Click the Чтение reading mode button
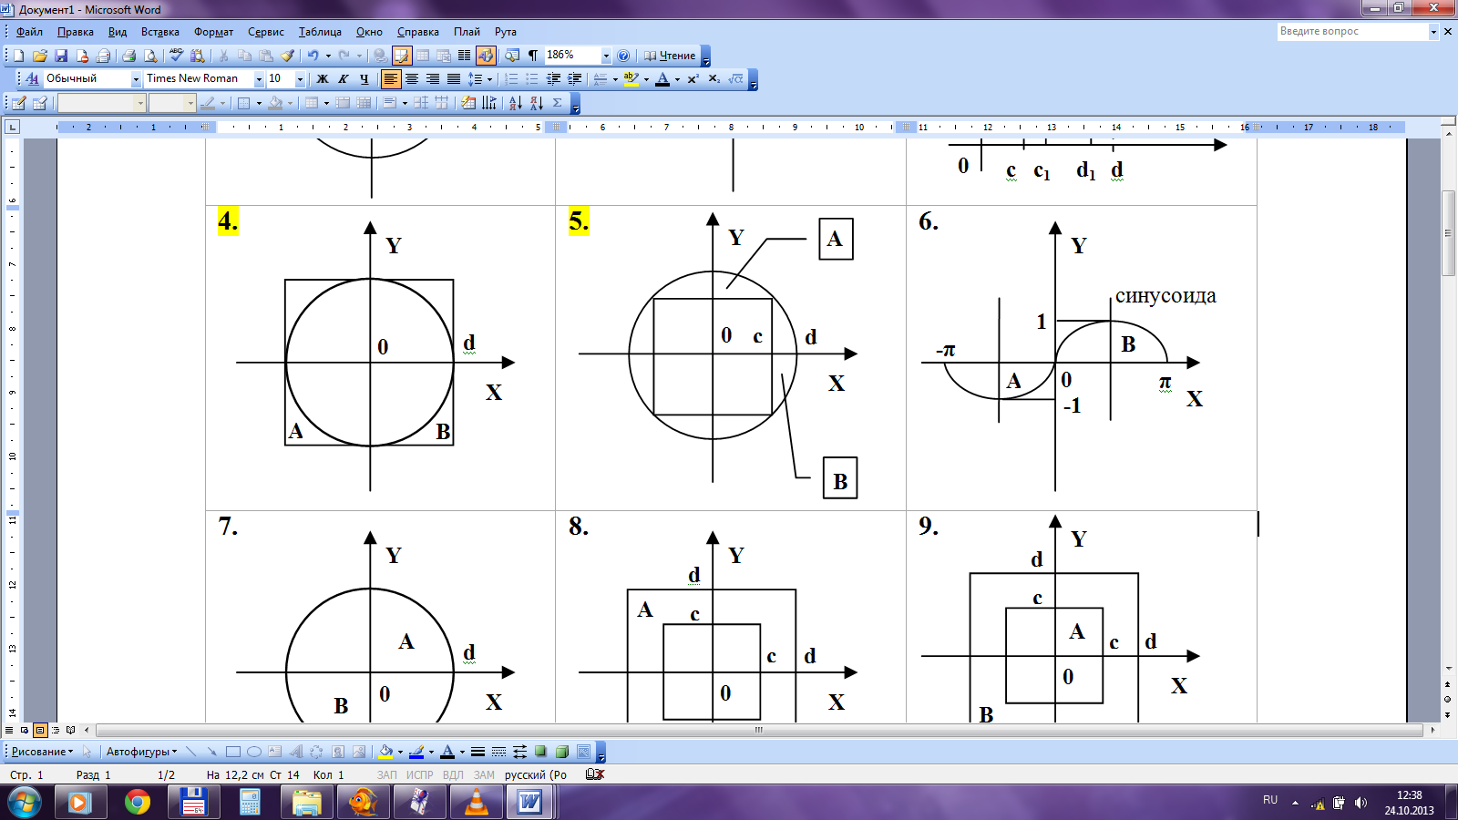This screenshot has width=1458, height=820. tap(670, 56)
